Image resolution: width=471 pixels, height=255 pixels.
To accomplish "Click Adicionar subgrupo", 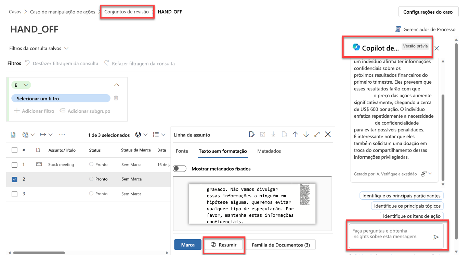I will 85,111.
